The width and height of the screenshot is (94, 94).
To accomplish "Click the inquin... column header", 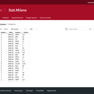I will (x=19, y=32).
